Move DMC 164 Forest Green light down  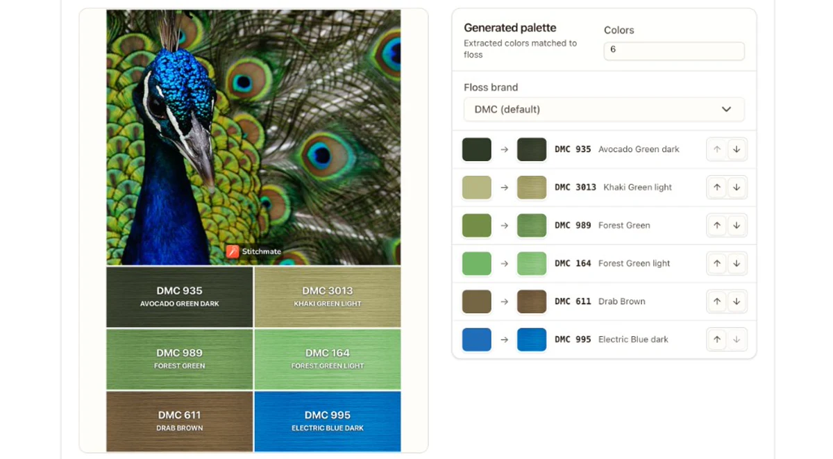[x=737, y=264]
